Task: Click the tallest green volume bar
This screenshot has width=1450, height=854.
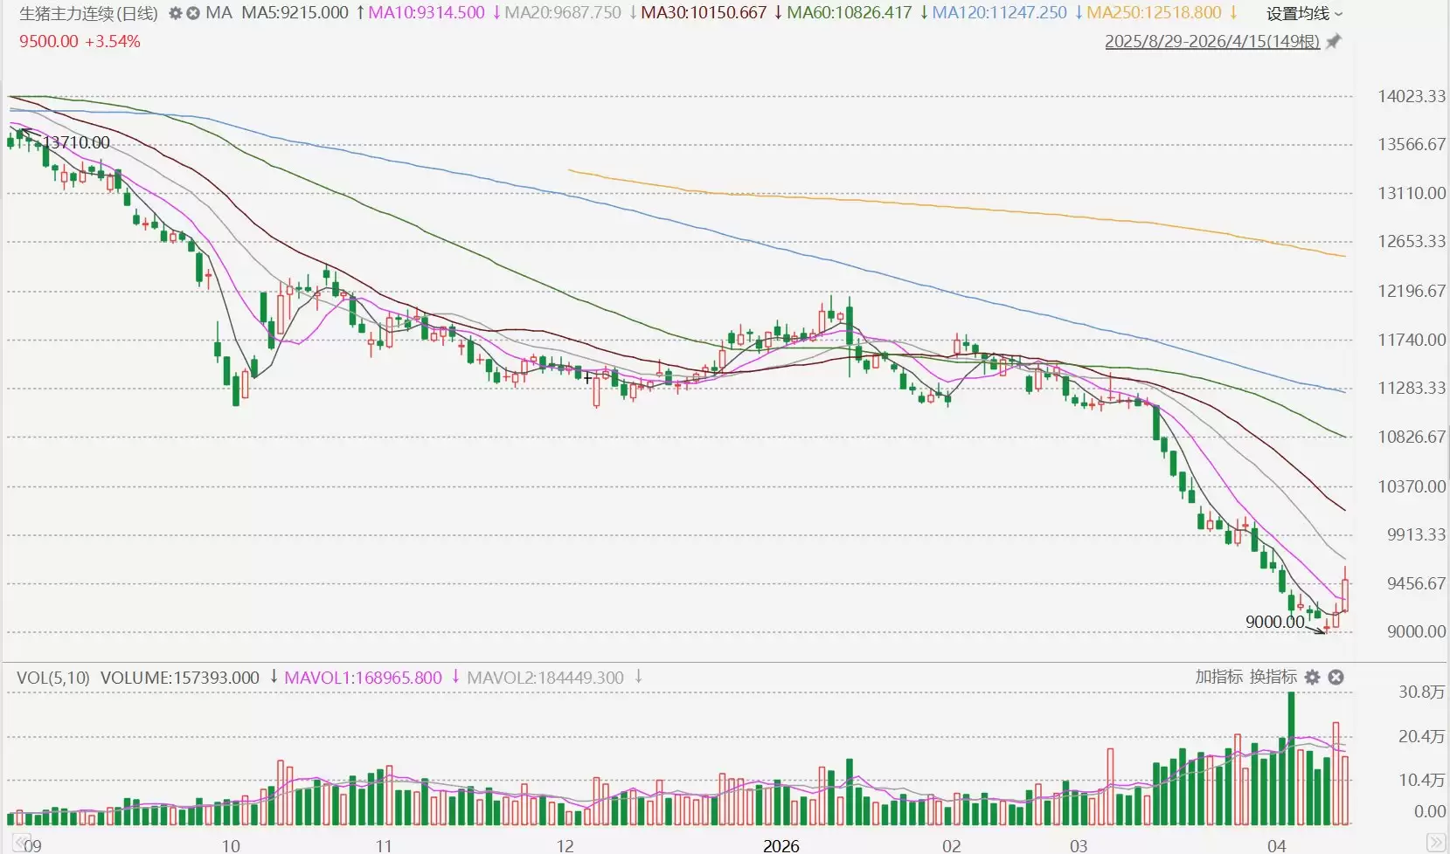Action: click(x=1291, y=758)
